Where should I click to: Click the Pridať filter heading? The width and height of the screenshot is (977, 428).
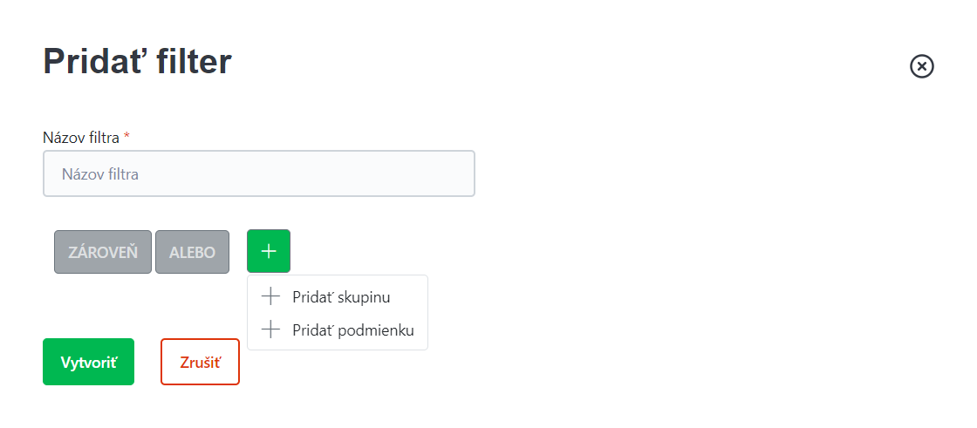point(137,62)
